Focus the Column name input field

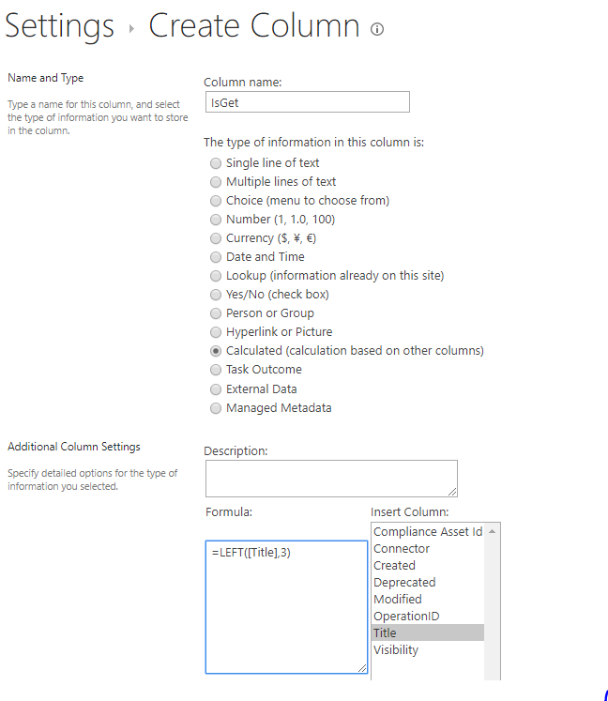tap(308, 102)
